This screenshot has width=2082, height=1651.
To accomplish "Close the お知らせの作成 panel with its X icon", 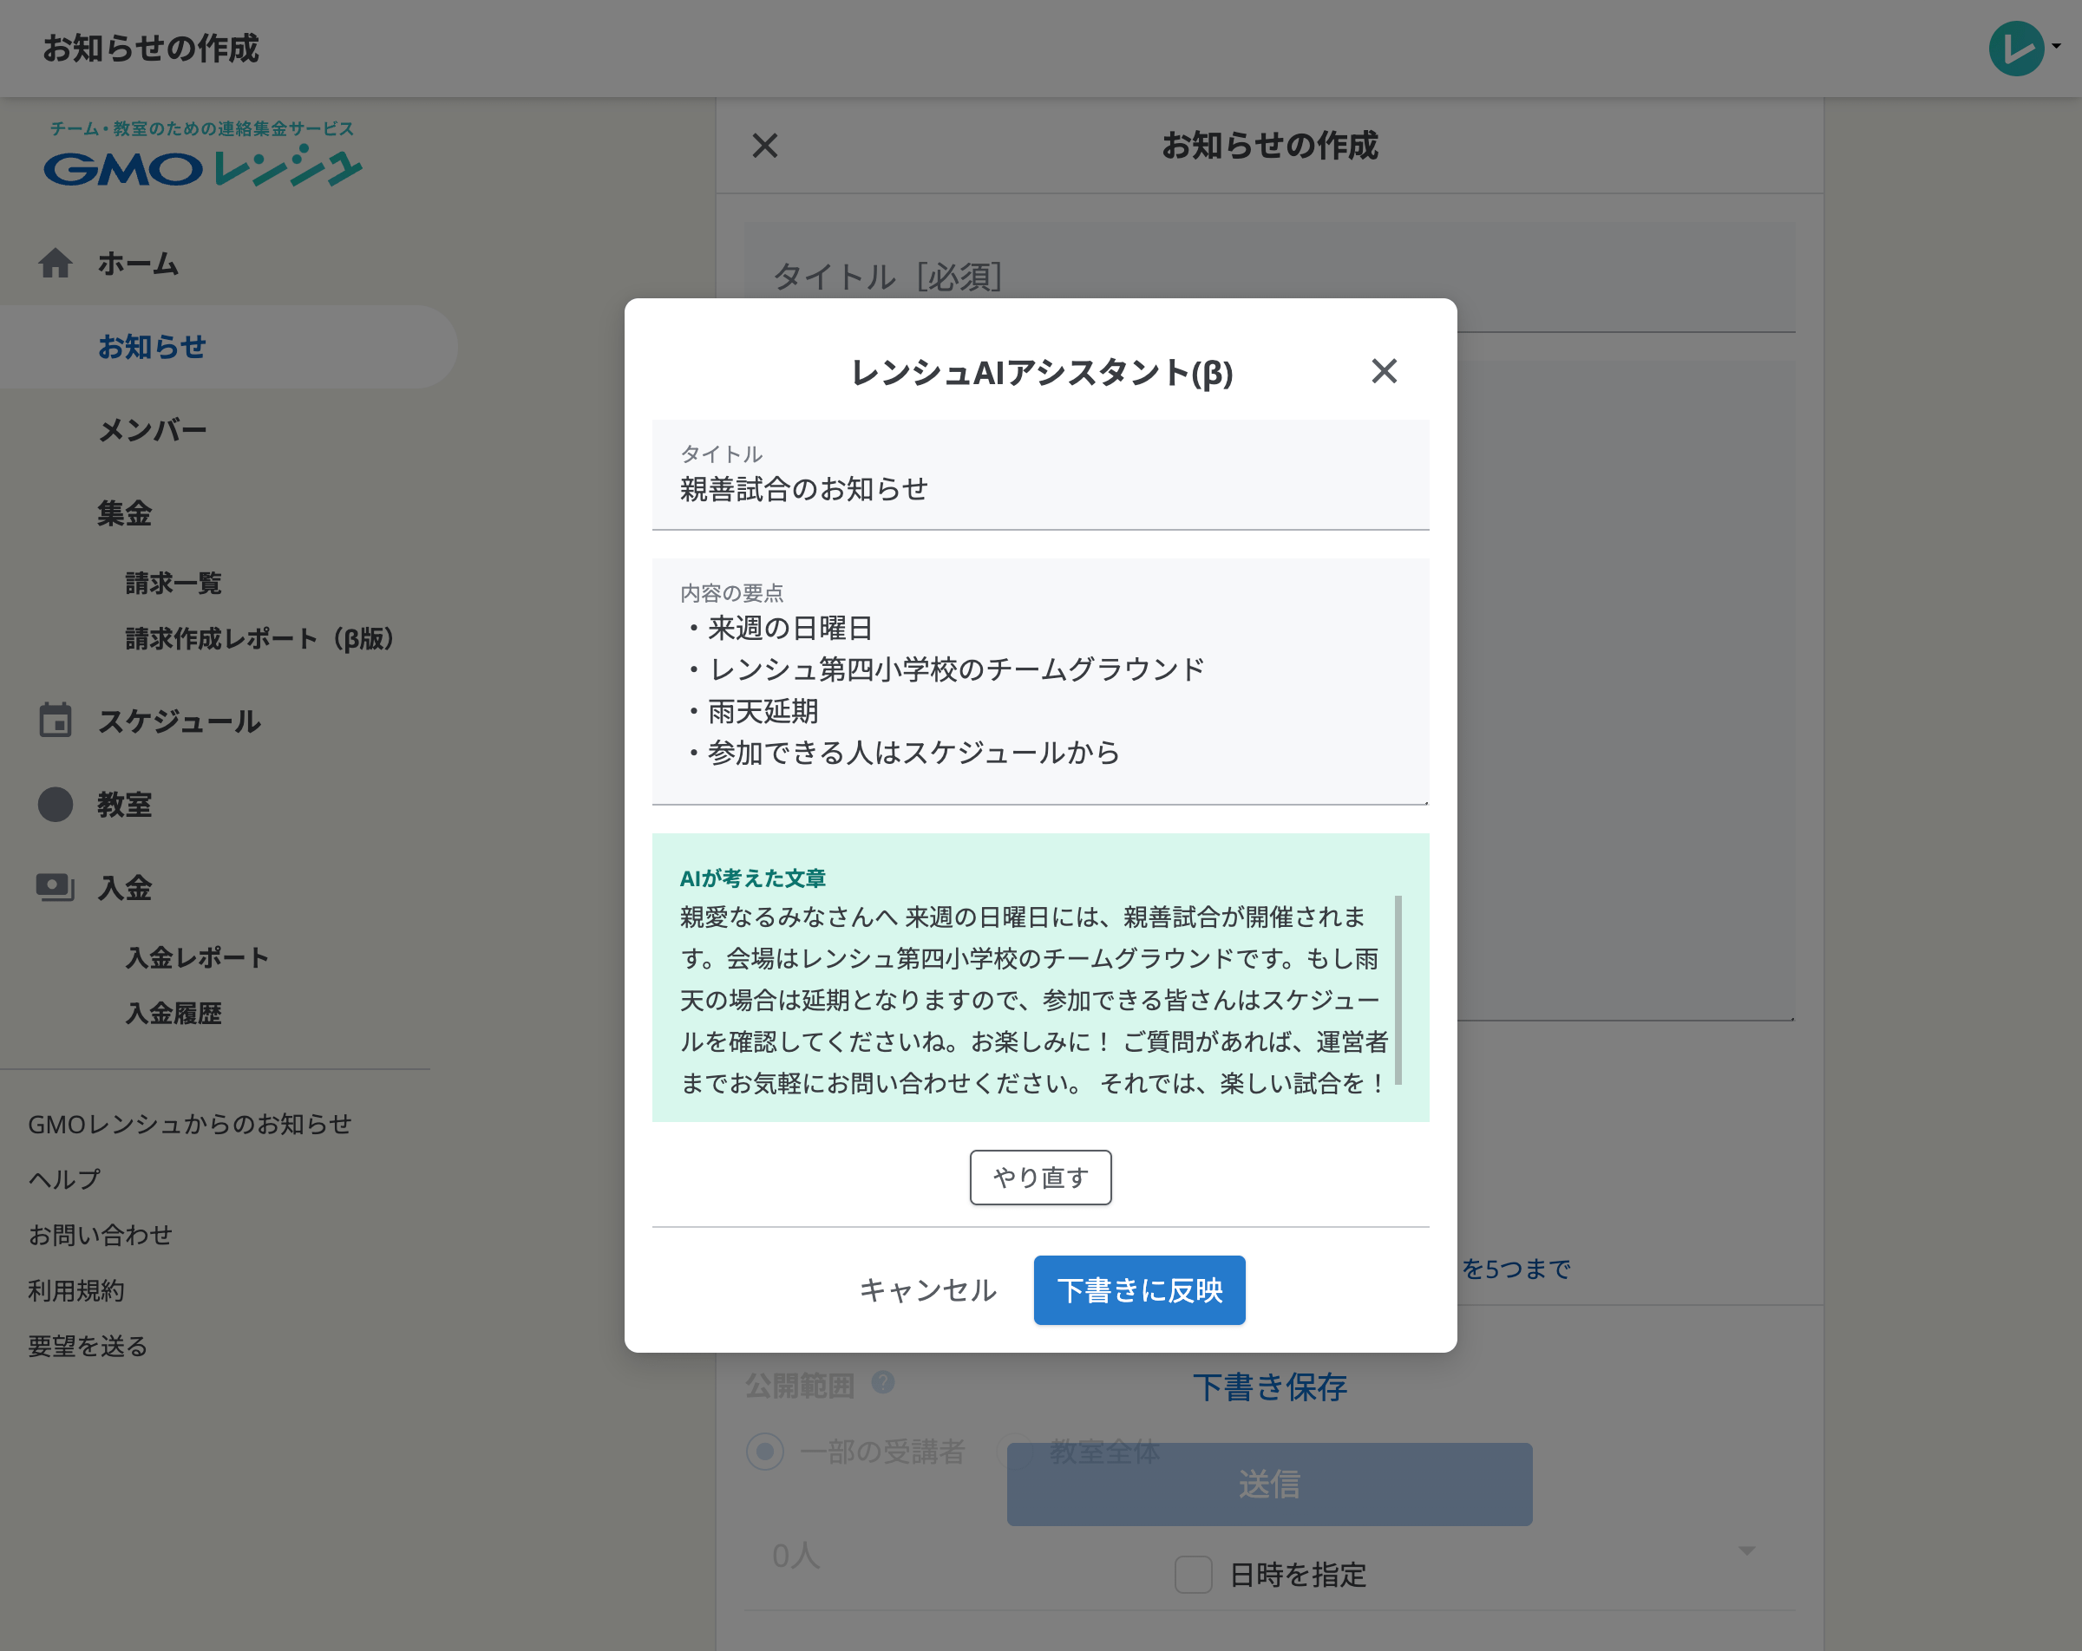I will (x=764, y=146).
